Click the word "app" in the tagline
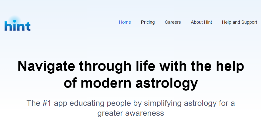Viewport: 261px width, 130px height. coord(61,103)
